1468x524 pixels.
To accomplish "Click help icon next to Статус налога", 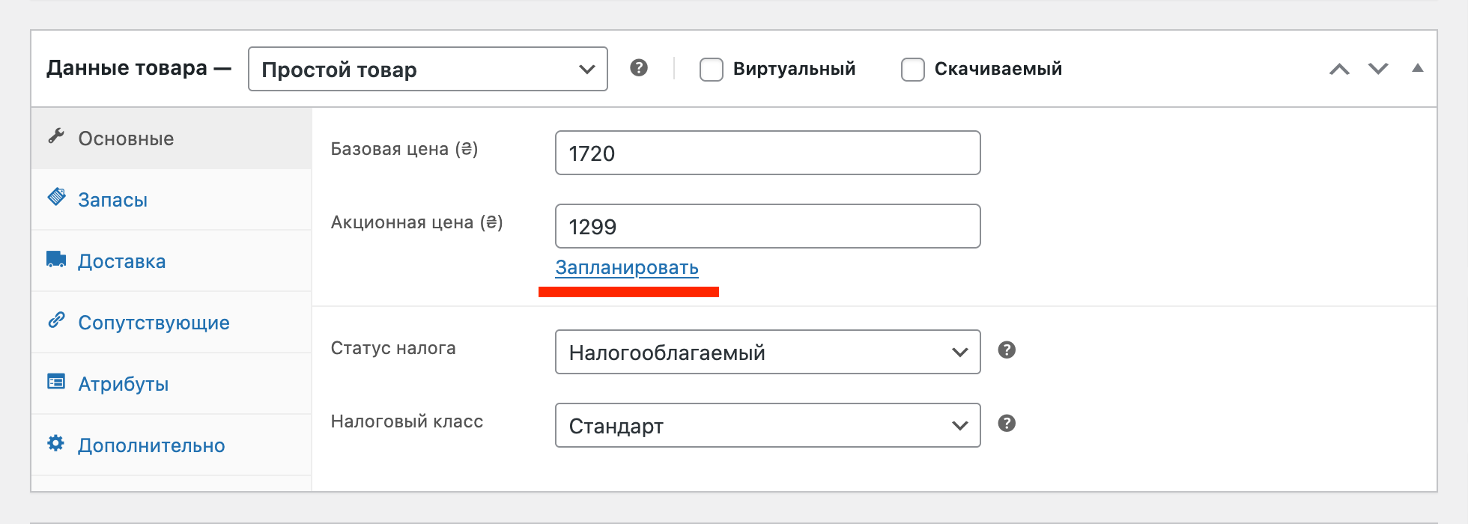I will pyautogui.click(x=1007, y=350).
